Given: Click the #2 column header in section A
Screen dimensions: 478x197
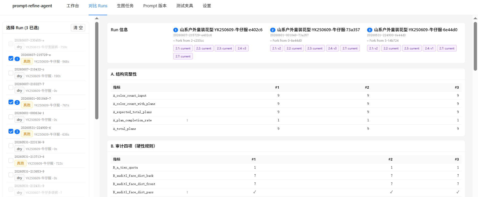Looking at the screenshot, I should [x=367, y=87].
